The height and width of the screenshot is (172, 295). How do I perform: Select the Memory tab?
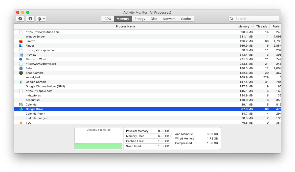[123, 19]
